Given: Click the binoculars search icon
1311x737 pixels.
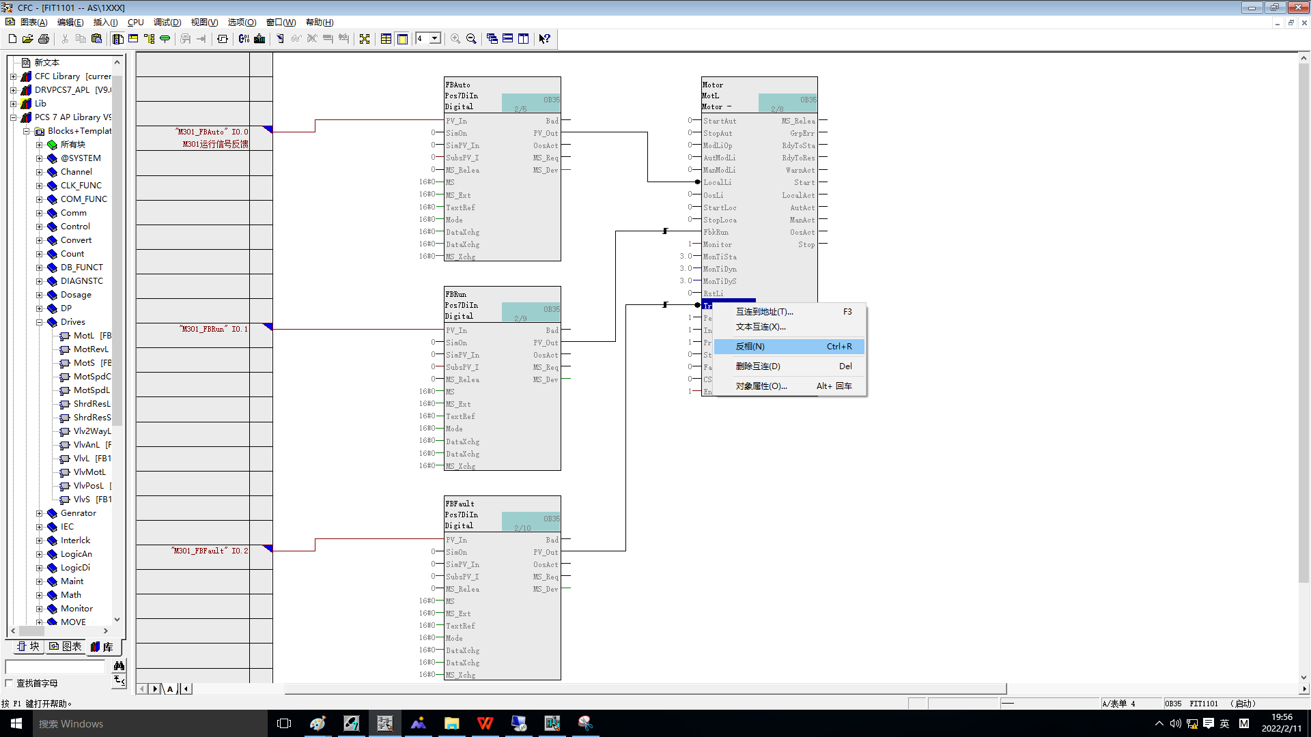Looking at the screenshot, I should pyautogui.click(x=119, y=665).
